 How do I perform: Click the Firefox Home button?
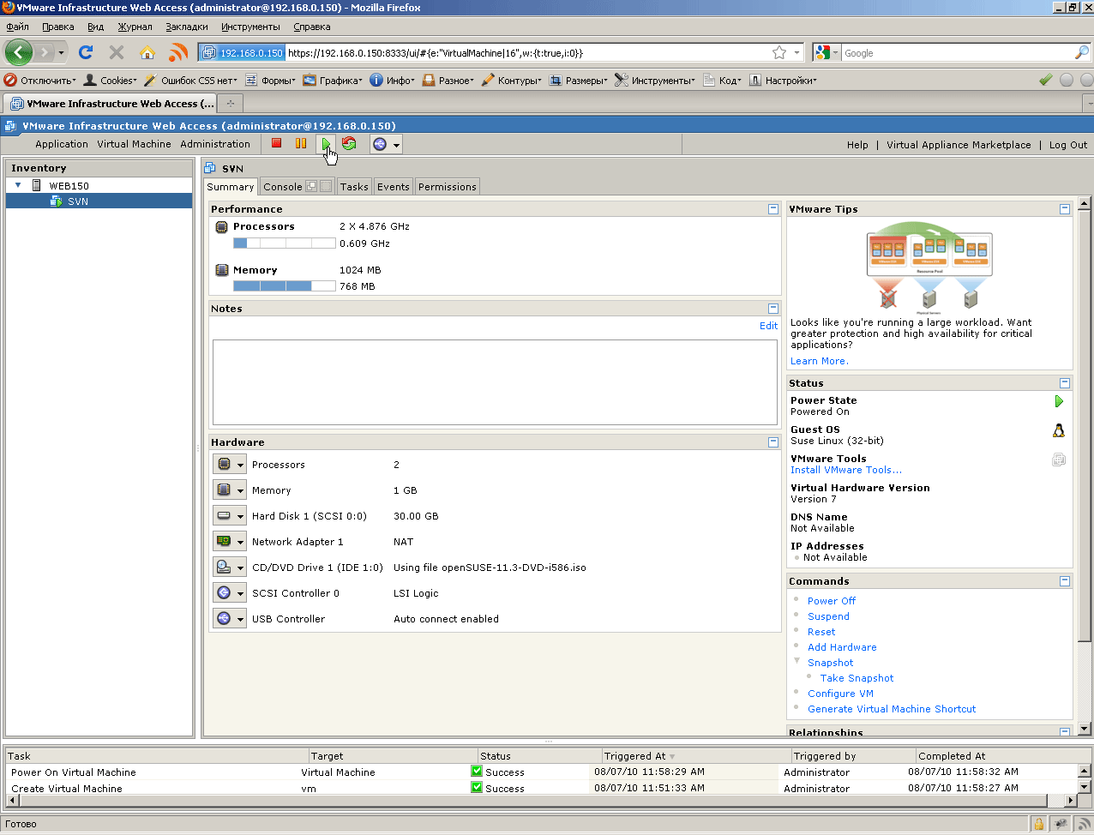[147, 52]
